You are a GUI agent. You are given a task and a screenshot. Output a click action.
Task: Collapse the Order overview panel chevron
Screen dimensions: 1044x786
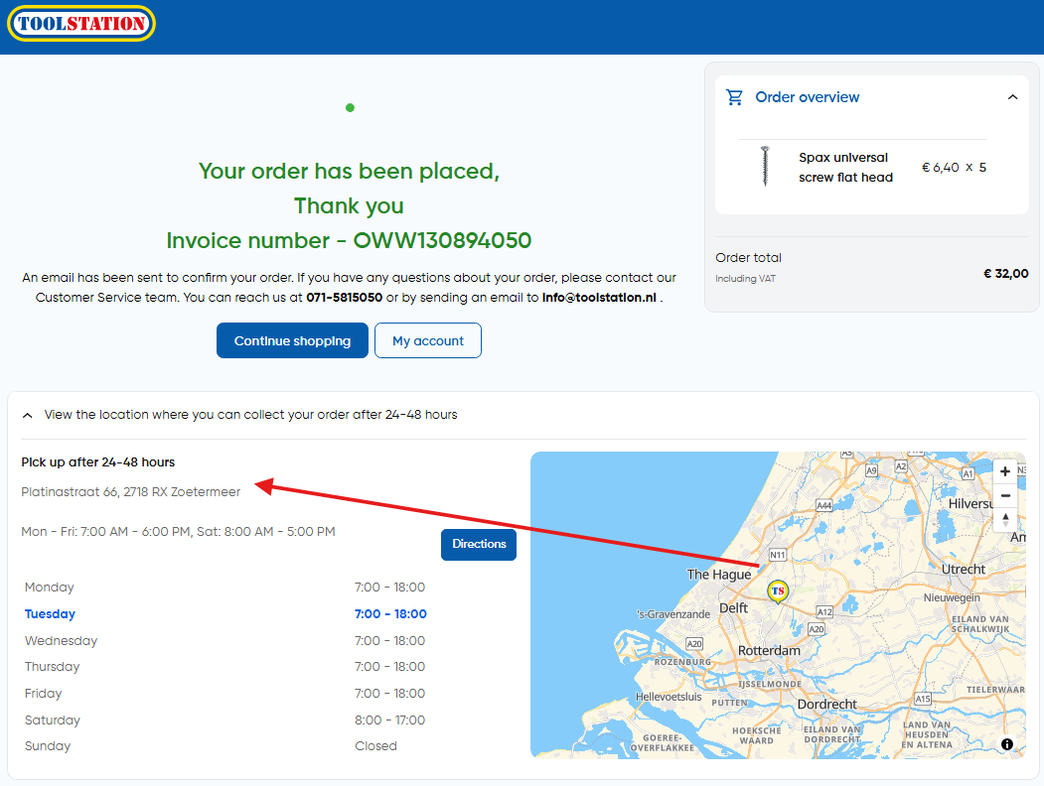(x=1012, y=97)
